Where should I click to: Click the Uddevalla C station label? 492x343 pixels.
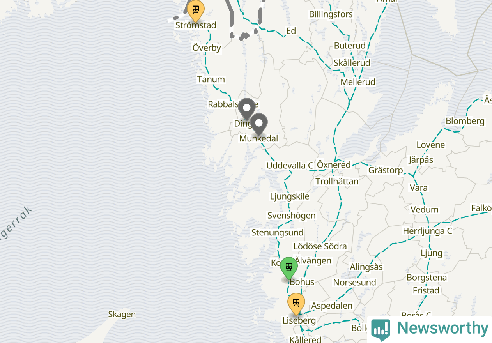click(290, 165)
